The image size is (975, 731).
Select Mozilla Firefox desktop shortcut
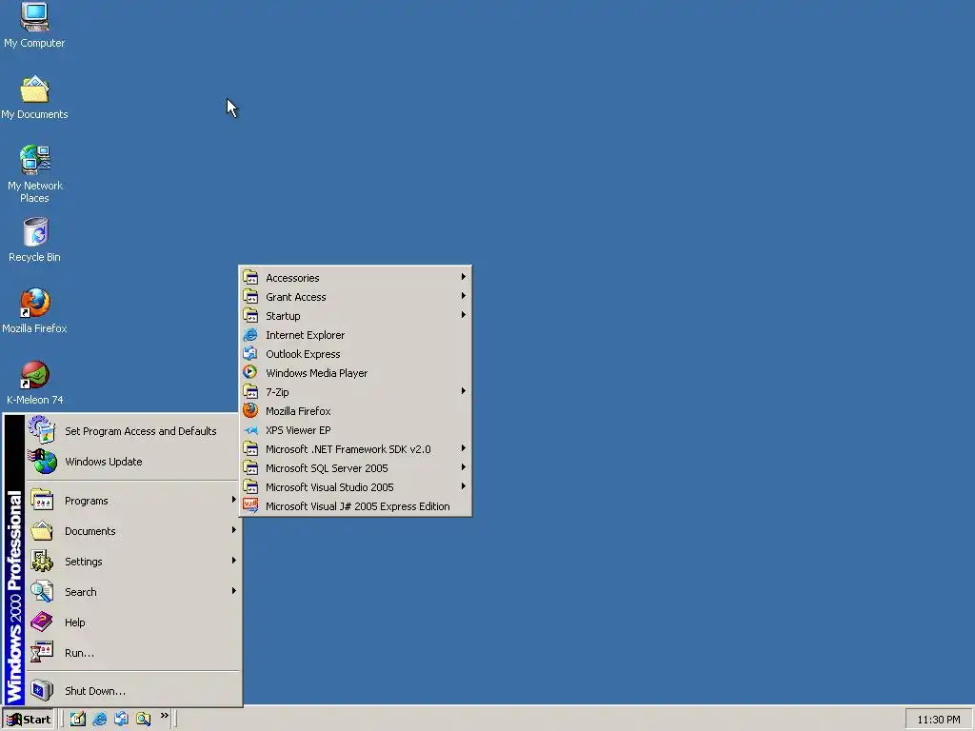(34, 311)
